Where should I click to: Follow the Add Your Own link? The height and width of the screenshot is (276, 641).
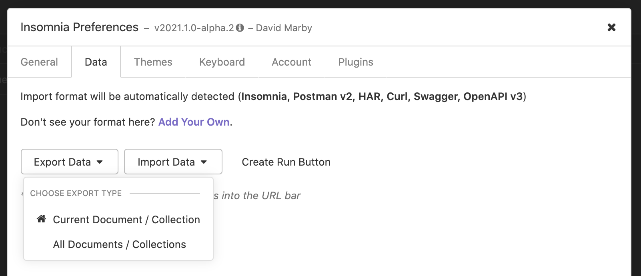tap(194, 122)
